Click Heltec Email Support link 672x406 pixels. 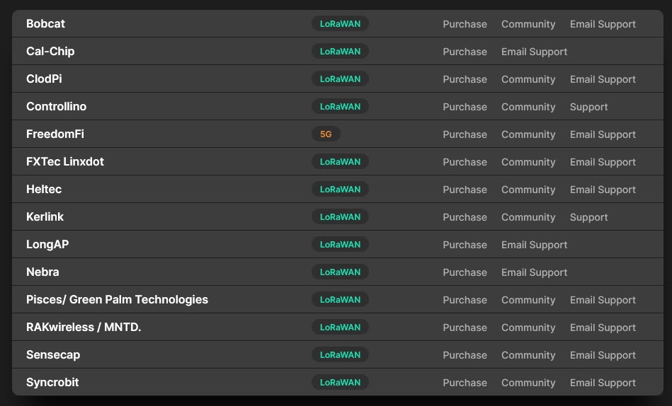pyautogui.click(x=603, y=190)
